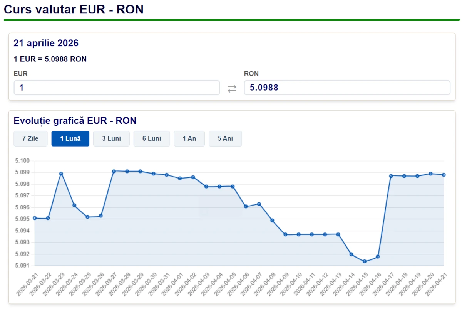Select the 7 Zile range tab
This screenshot has width=462, height=310.
tap(30, 139)
